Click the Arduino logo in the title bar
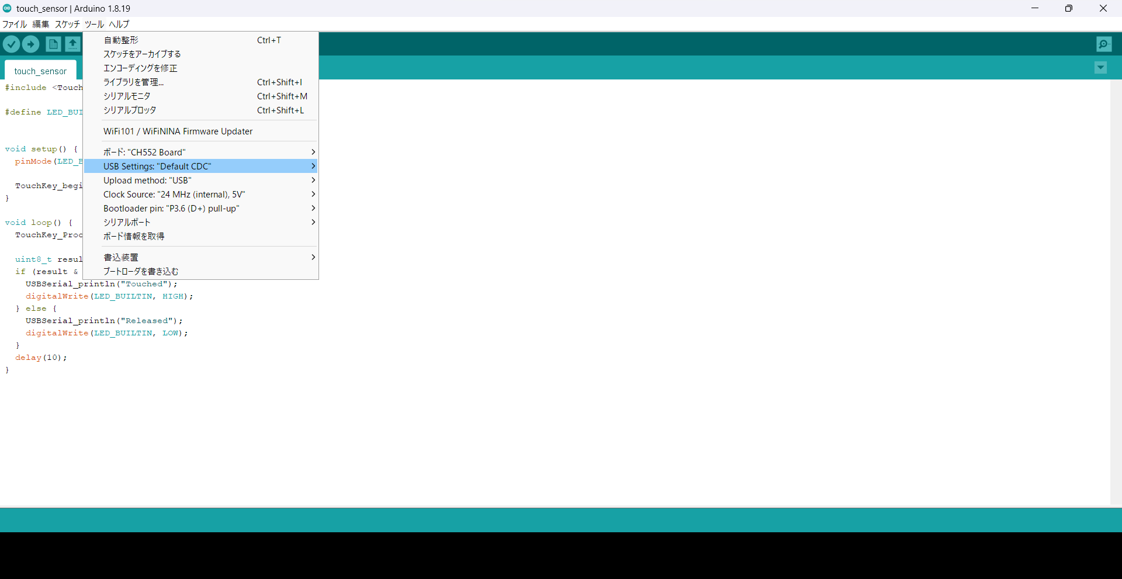The height and width of the screenshot is (579, 1122). tap(7, 8)
